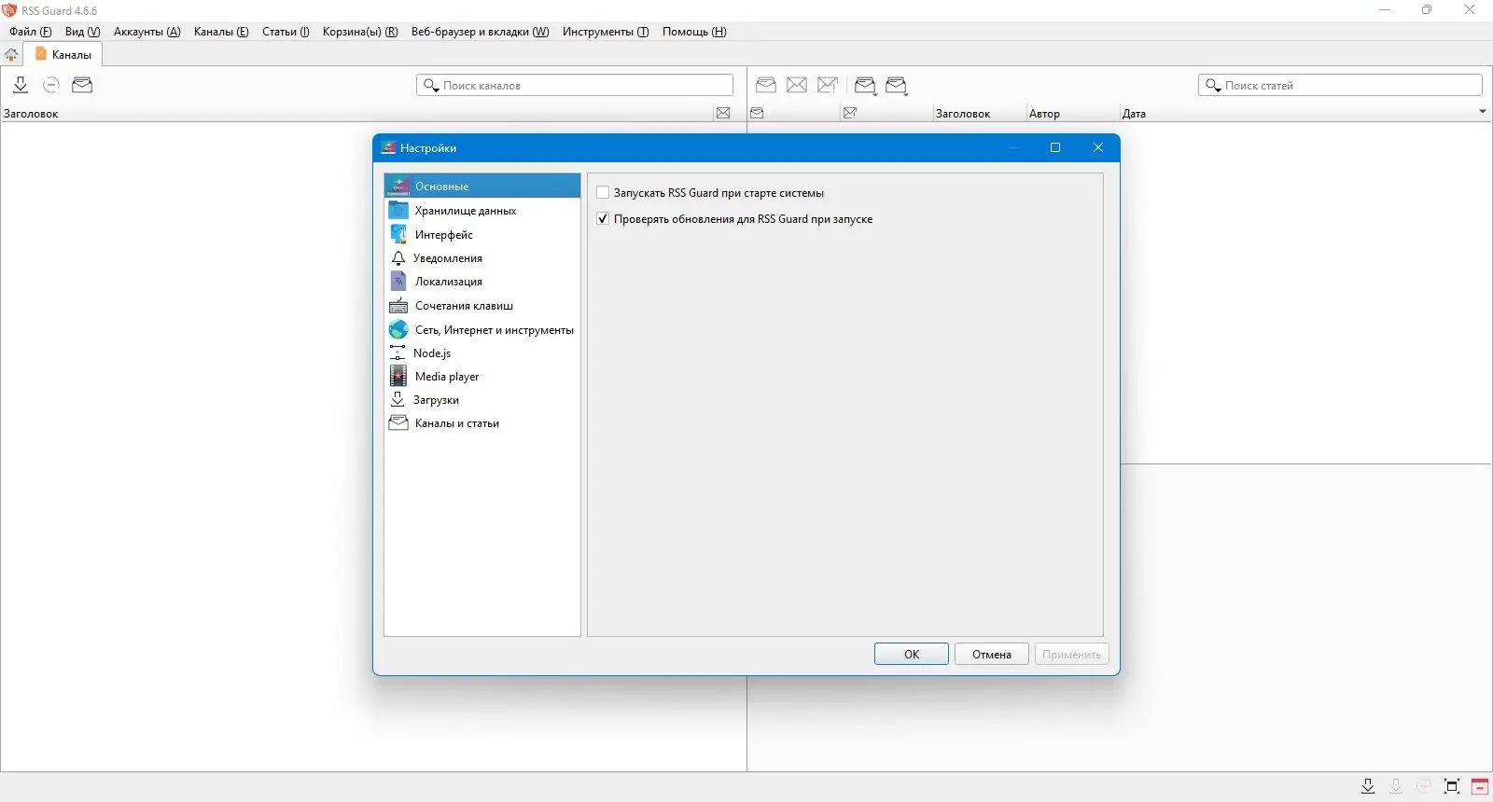Open the Инструменты menu
Image resolution: width=1493 pixels, height=802 pixels.
pyautogui.click(x=606, y=32)
